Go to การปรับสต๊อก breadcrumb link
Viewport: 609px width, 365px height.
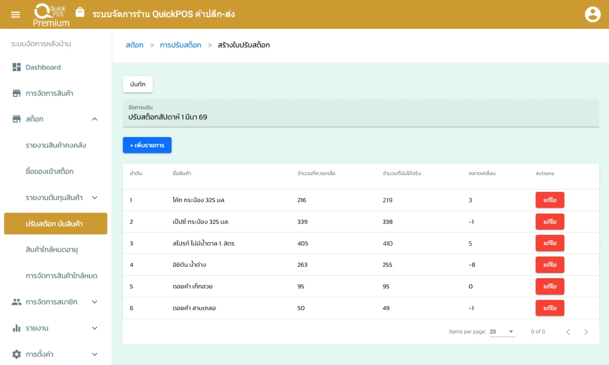tap(180, 45)
